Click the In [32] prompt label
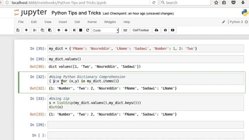 tap(38, 77)
